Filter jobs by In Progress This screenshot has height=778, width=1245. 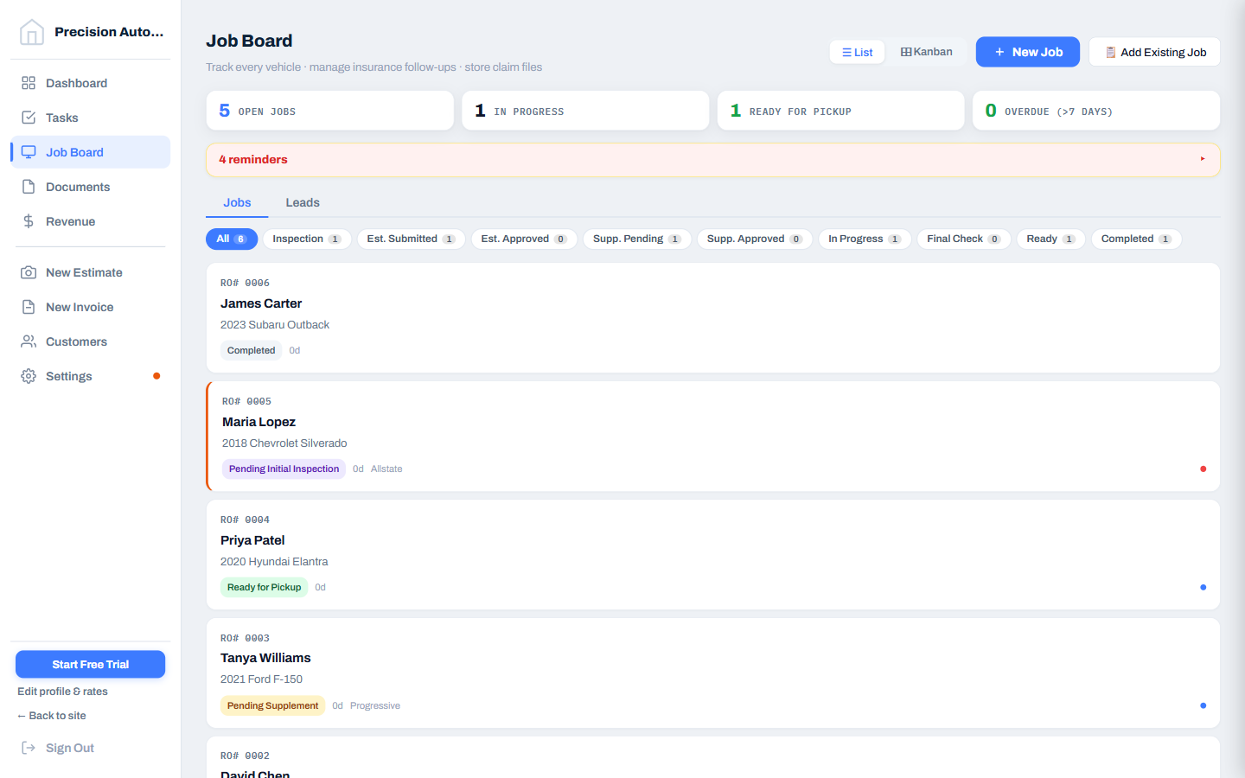click(865, 239)
